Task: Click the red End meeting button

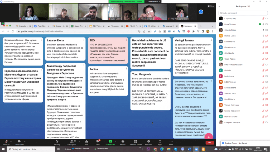Action: 210,142
